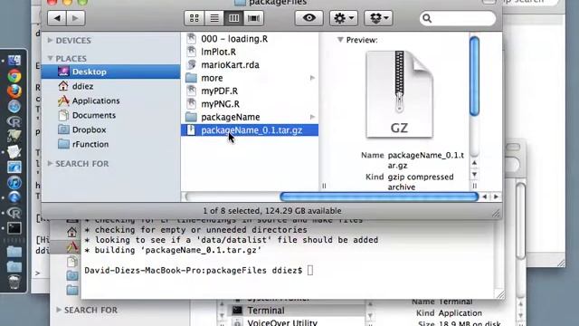Switch Finder to column view
Screen dimensions: 579x326
(x=233, y=18)
